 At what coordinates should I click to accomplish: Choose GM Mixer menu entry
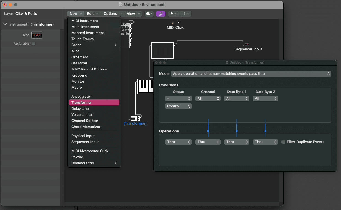(x=94, y=63)
